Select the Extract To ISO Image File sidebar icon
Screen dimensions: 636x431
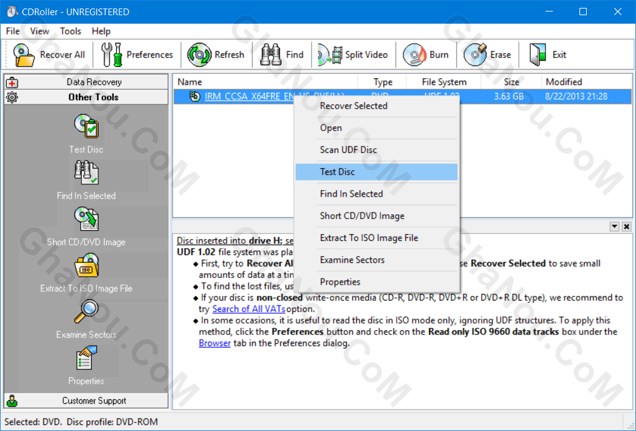[86, 265]
